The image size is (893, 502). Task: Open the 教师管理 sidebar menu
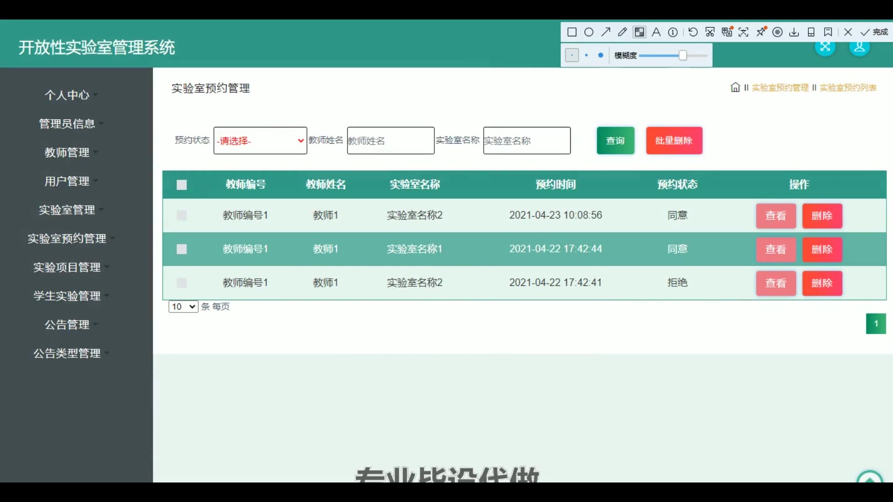[x=67, y=152]
